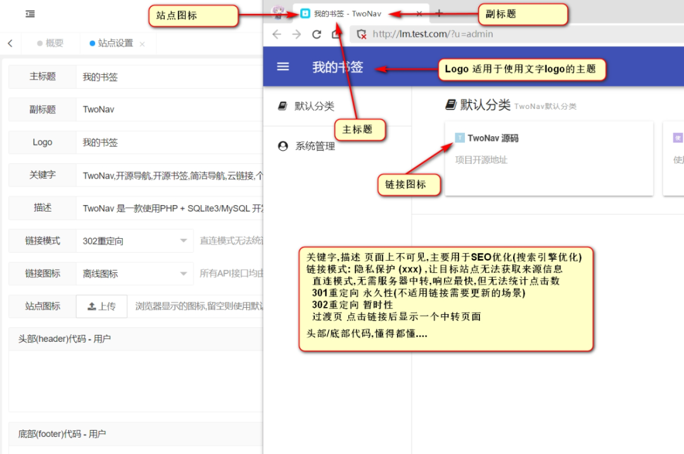Click into the 关键字 keywords field
Image resolution: width=684 pixels, height=454 pixels.
click(x=169, y=175)
